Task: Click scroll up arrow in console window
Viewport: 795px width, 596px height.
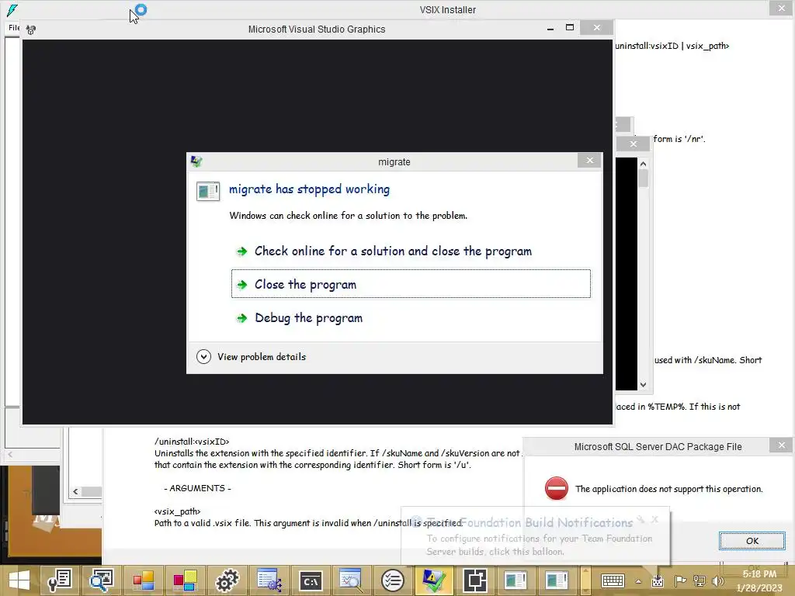Action: click(x=643, y=164)
